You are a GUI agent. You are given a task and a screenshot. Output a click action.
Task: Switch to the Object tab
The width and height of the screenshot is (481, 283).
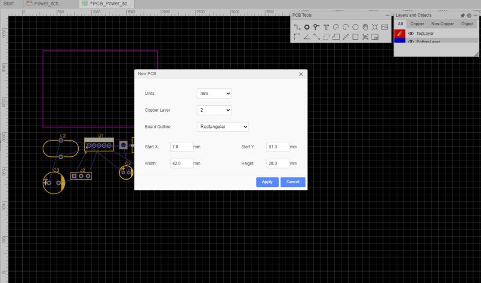pyautogui.click(x=467, y=24)
